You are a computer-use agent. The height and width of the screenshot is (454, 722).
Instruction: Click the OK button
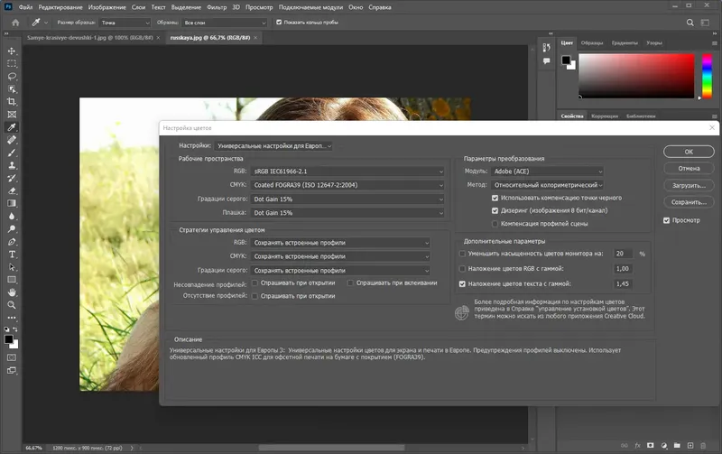689,152
